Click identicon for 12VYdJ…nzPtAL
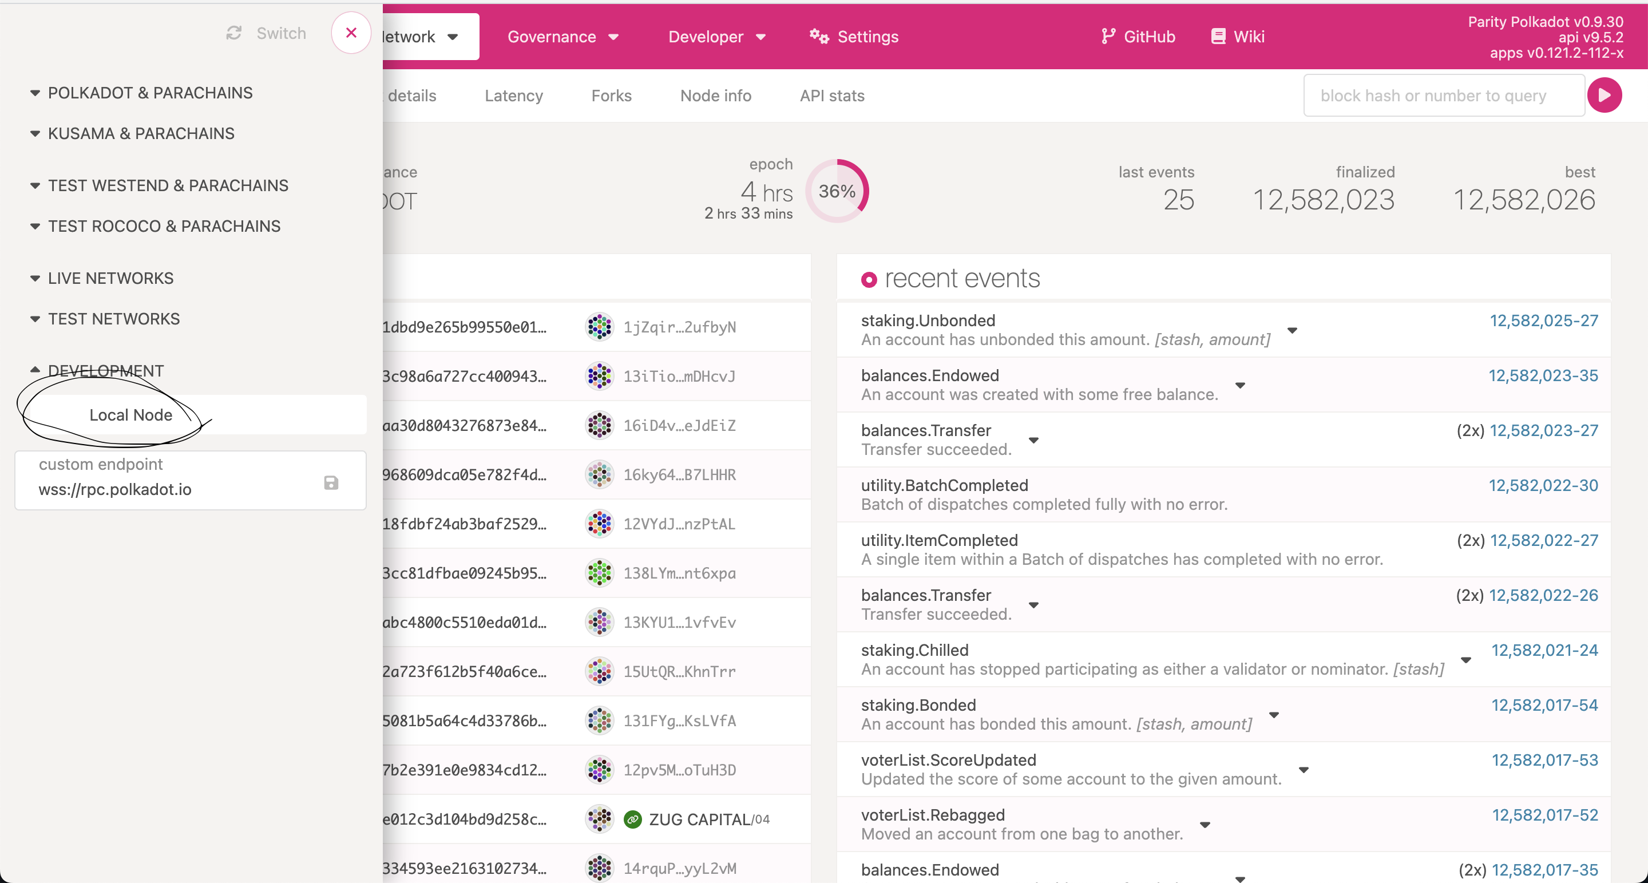The height and width of the screenshot is (883, 1648). click(x=600, y=524)
